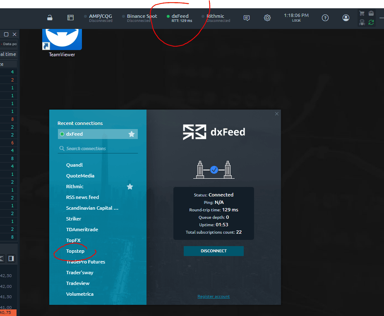Image resolution: width=384 pixels, height=316 pixels.
Task: Select TopFX in connections list
Action: click(x=73, y=240)
